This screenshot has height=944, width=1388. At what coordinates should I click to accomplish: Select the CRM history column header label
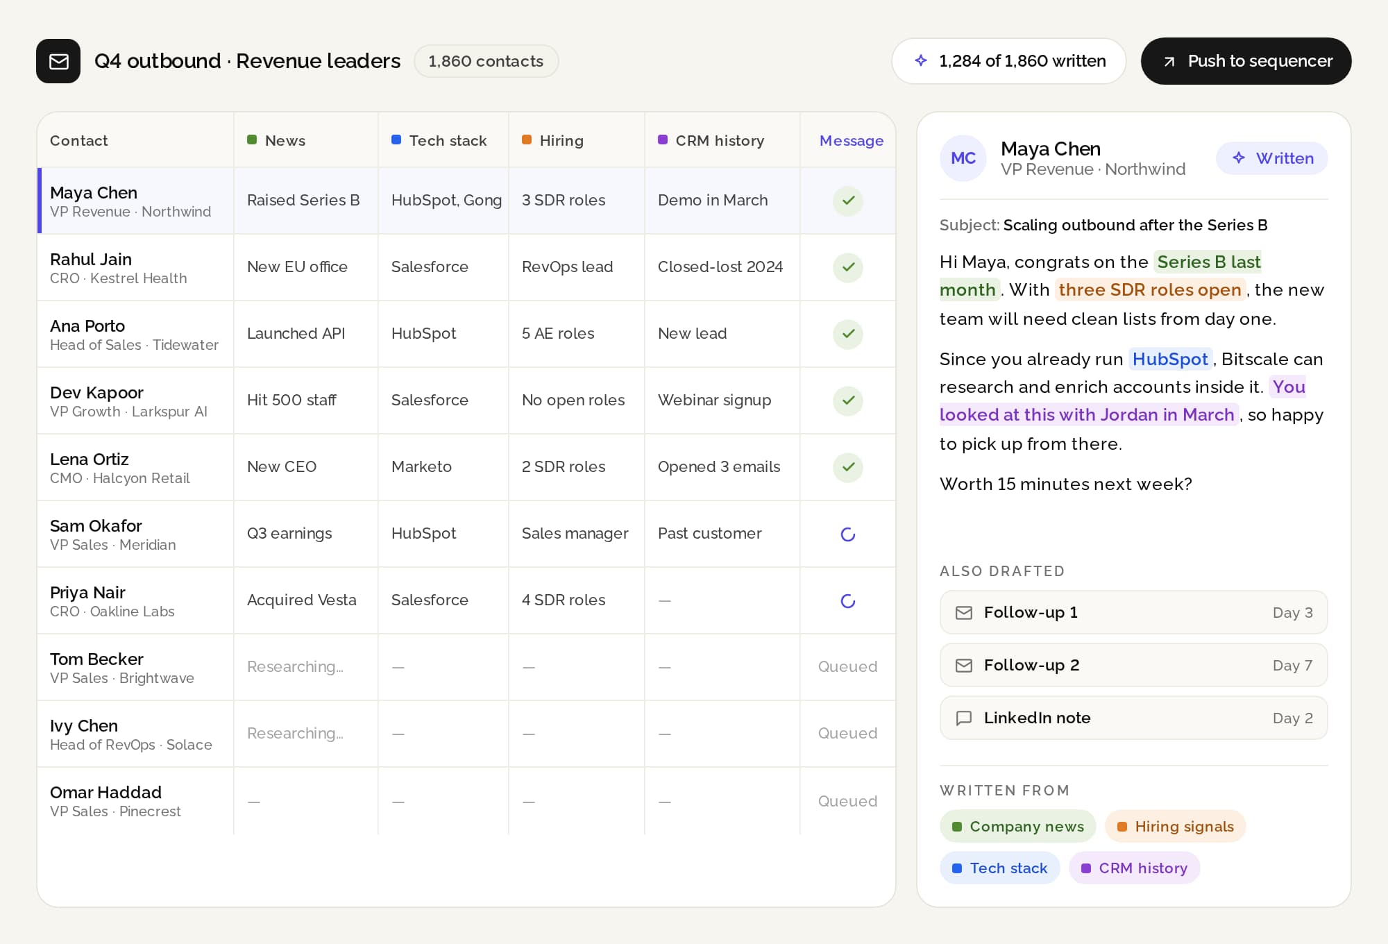click(x=720, y=140)
